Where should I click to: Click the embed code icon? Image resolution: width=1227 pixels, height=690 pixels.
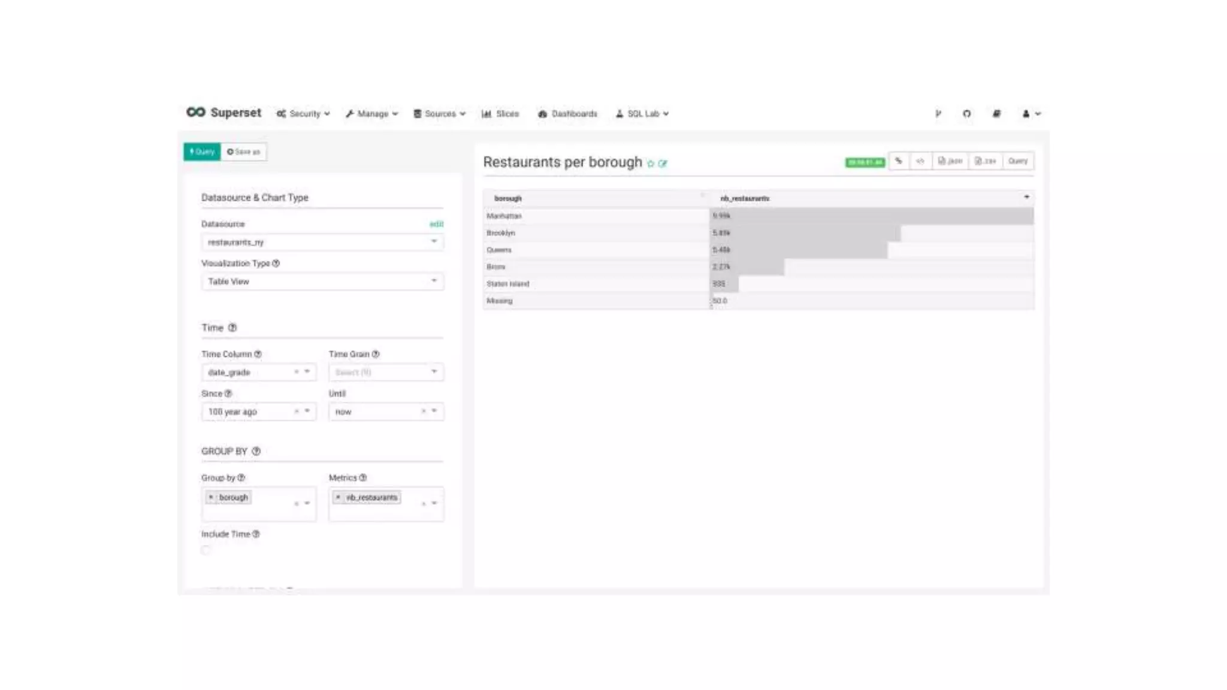(x=920, y=161)
